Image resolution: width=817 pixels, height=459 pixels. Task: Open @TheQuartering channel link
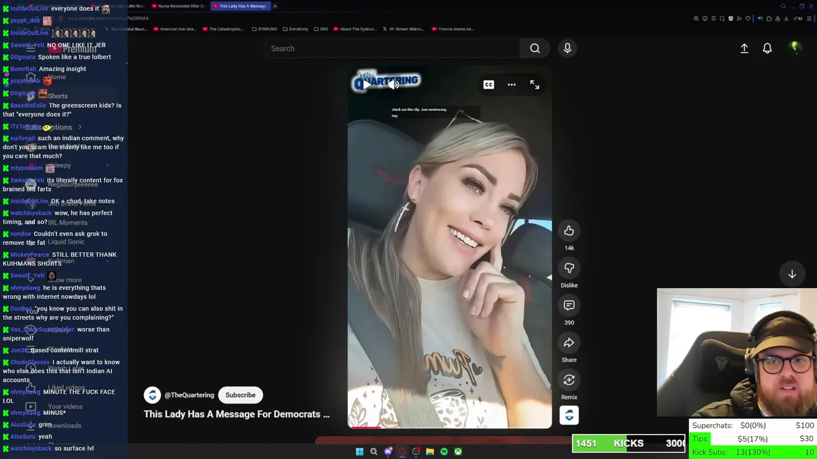point(189,395)
